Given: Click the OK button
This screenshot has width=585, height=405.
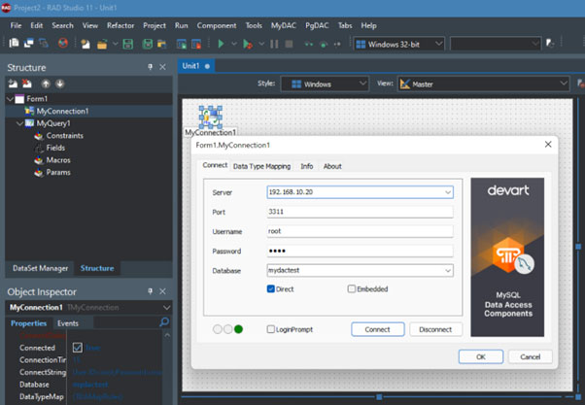Looking at the screenshot, I should [481, 356].
